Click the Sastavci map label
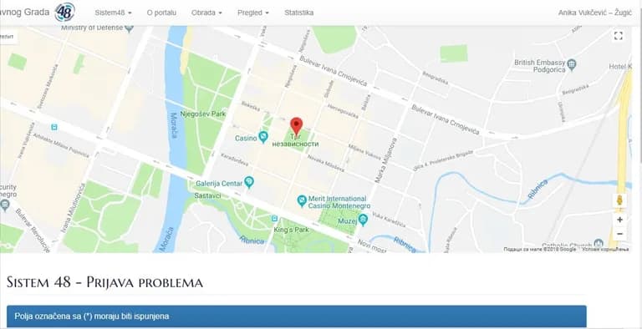The width and height of the screenshot is (642, 329). 207,195
